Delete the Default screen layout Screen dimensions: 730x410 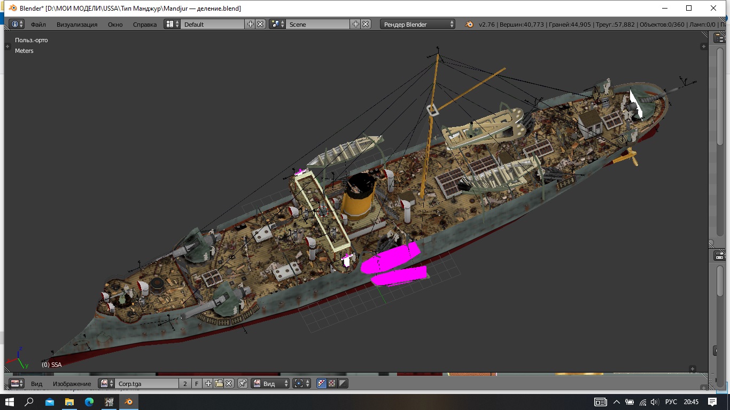260,24
